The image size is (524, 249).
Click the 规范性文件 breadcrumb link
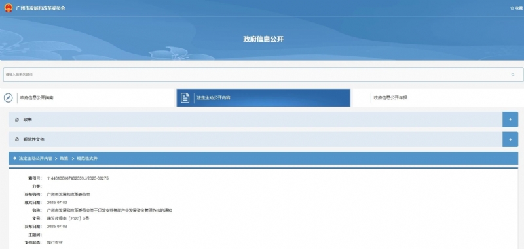(87, 159)
